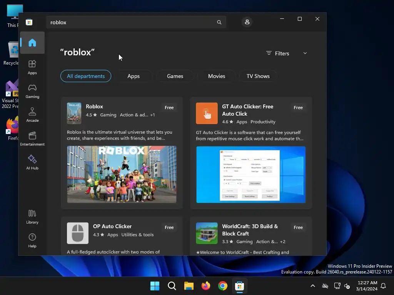This screenshot has width=394, height=295.
Task: Click Free button on GT Auto Clicker
Action: [298, 108]
